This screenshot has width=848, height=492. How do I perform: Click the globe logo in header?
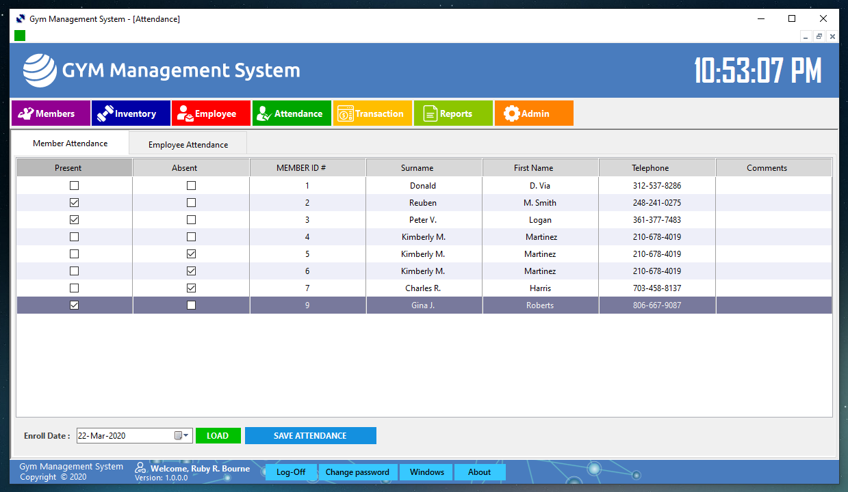click(x=40, y=70)
